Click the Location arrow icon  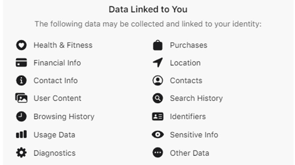click(x=158, y=63)
